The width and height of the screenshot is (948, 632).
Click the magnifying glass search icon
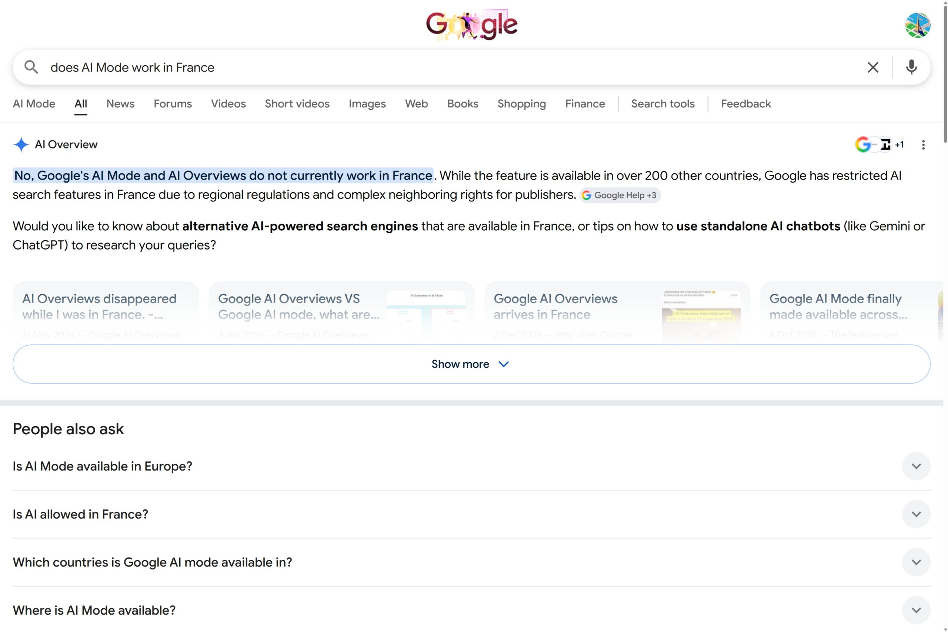tap(31, 67)
